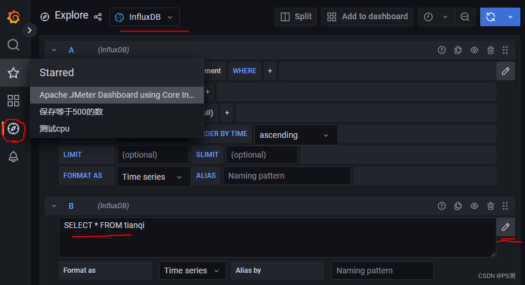The image size is (525, 285).
Task: Open the search dashboards icon
Action: [x=13, y=44]
